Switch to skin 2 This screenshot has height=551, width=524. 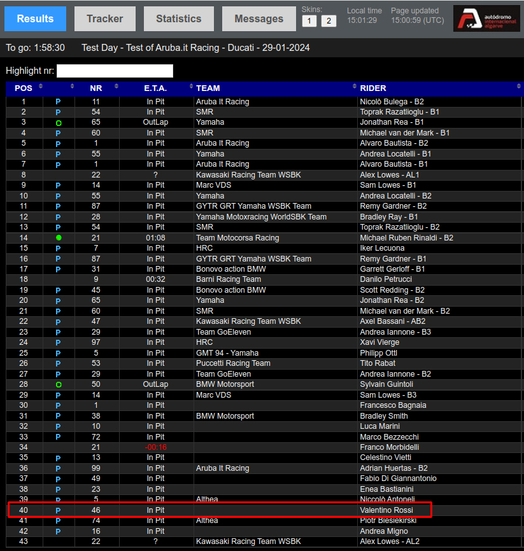pyautogui.click(x=328, y=21)
